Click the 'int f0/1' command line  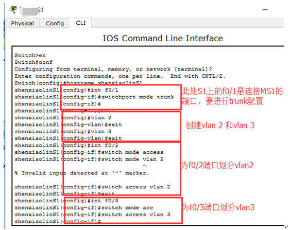point(66,90)
